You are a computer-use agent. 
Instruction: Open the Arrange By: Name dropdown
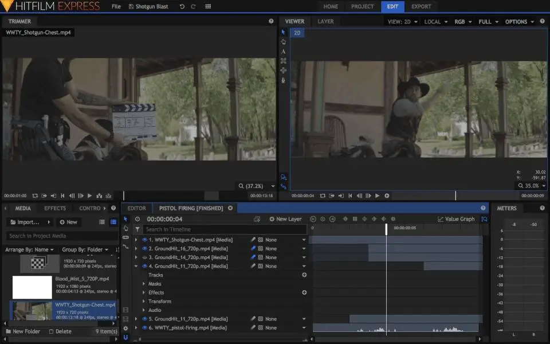click(29, 249)
